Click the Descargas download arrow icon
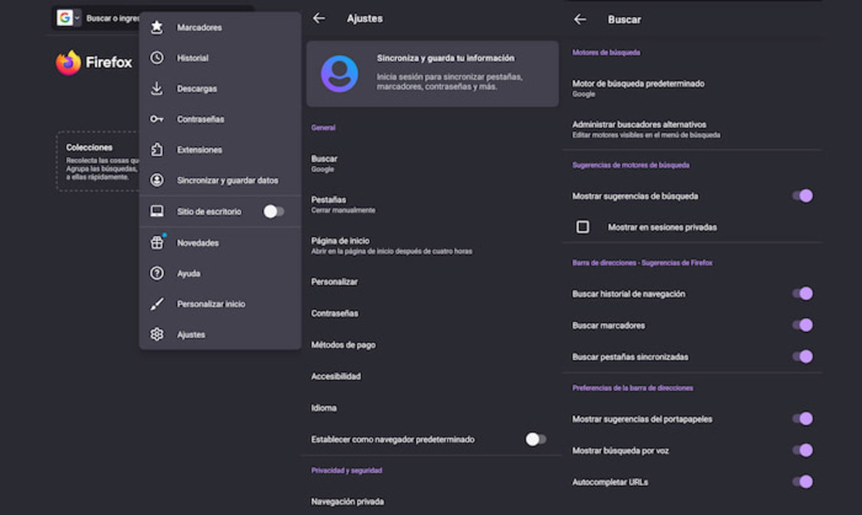The width and height of the screenshot is (862, 515). pos(157,88)
